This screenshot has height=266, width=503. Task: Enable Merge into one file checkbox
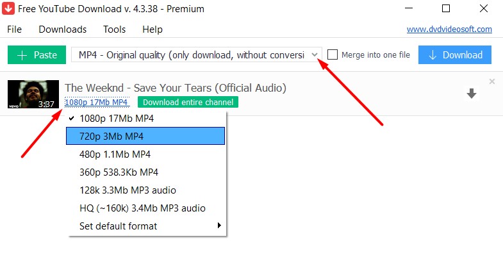(x=333, y=54)
